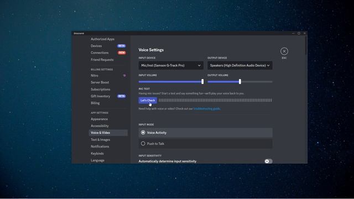Click the Let's Check mic test button
Screen dimensions: 354x199
[148, 101]
